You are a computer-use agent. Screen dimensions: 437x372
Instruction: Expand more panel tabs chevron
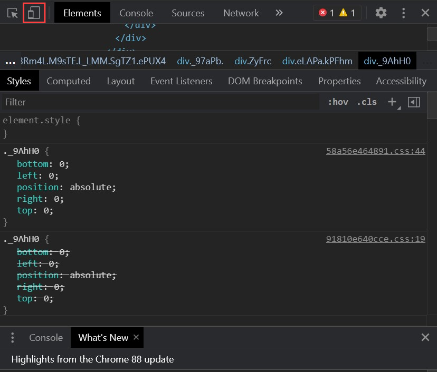click(279, 13)
